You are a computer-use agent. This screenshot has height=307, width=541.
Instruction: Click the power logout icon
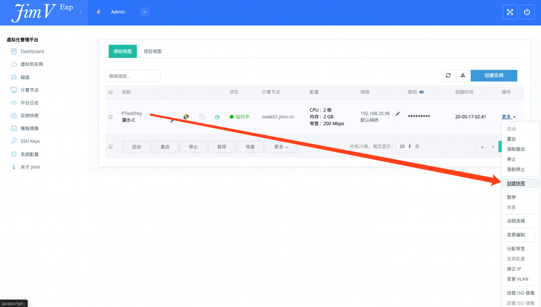click(x=527, y=12)
